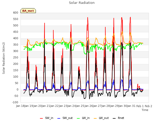This screenshot has width=164, height=123.
Task: Click the Jan 18 x-axis label
Action: 20,106
